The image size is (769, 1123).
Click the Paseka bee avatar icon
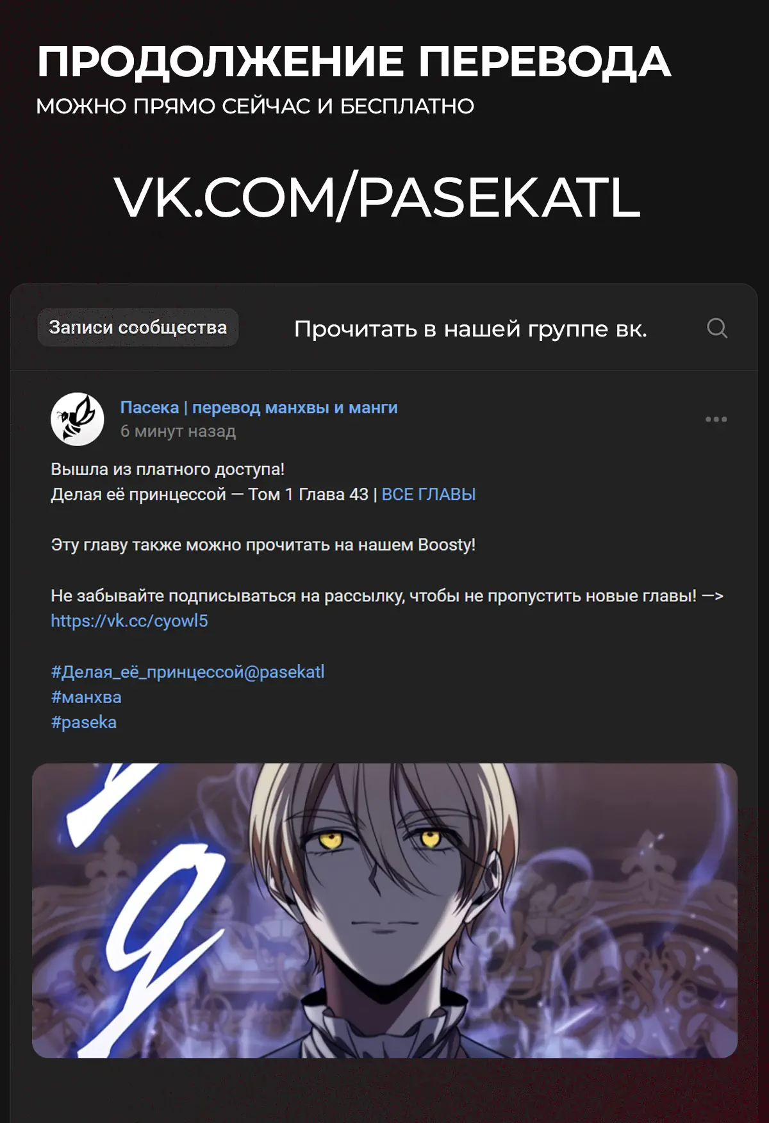[x=78, y=419]
